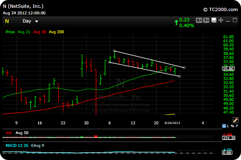Click the MACD 12 26 indicator label

point(17,146)
